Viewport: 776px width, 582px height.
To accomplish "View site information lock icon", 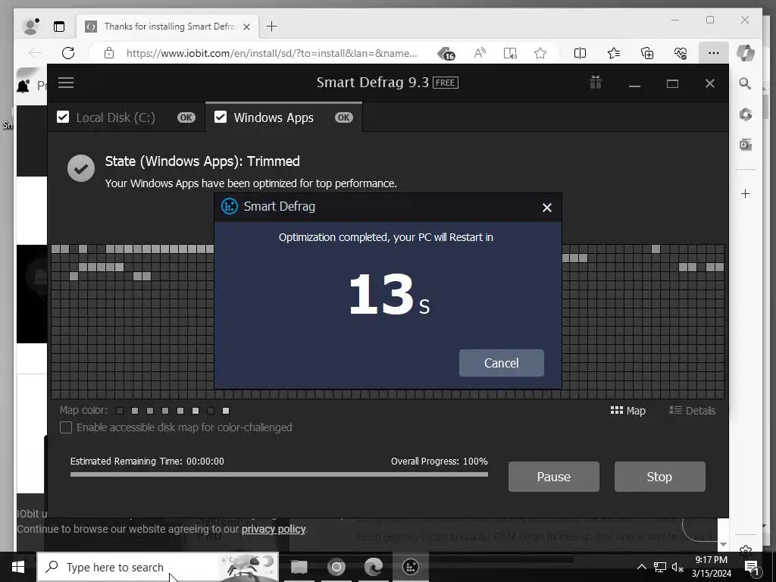I will [109, 53].
